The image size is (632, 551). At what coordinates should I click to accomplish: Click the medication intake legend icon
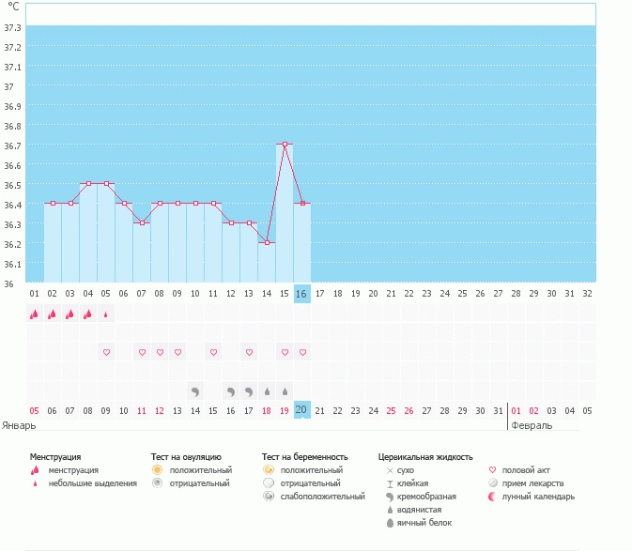click(494, 482)
